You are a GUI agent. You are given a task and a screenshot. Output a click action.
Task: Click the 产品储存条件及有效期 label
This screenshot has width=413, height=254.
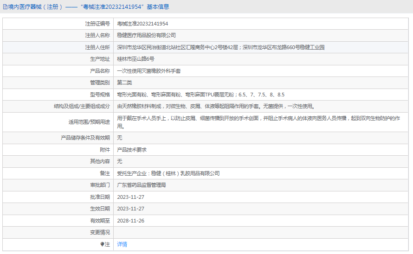click(85, 138)
